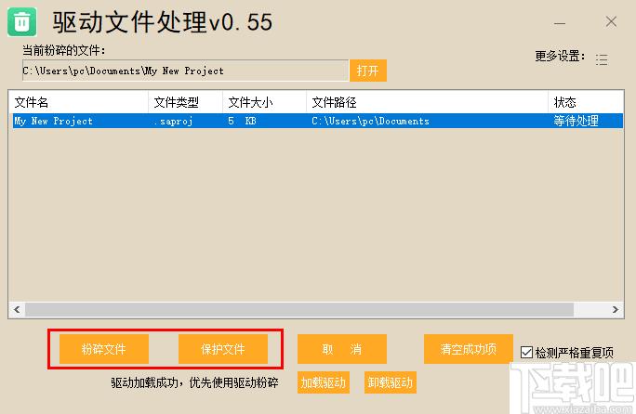636x414 pixels.
Task: Click the 打开 button to browse files
Action: point(367,71)
